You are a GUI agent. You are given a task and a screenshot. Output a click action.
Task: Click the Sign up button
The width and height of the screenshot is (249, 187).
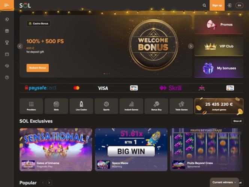(x=217, y=5)
